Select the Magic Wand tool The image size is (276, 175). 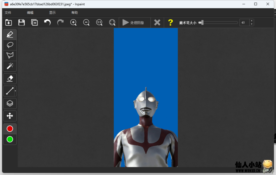coord(10,66)
